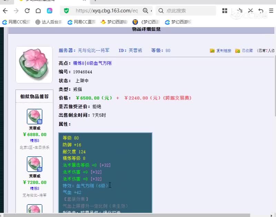Open the last 梦幻西游 bookmark in the bar
Screen dimensions: 276x217
point(178,22)
